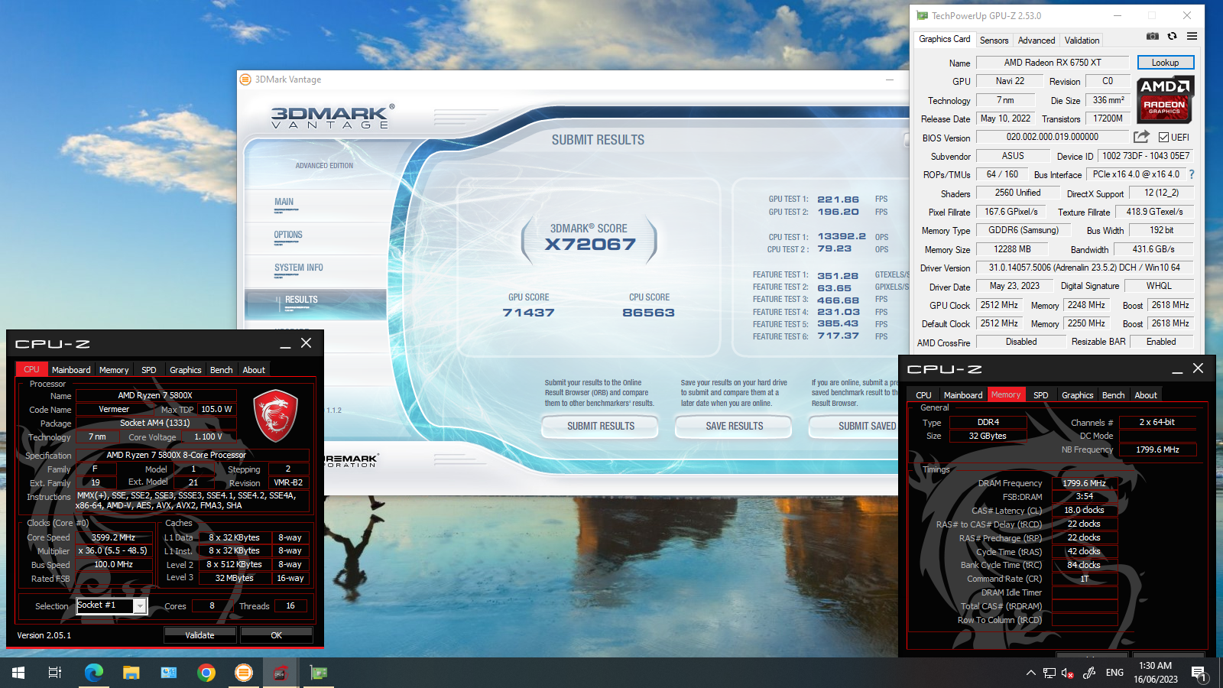Viewport: 1223px width, 688px height.
Task: Click the DRAM Frequency value 1799.6 MHz
Action: point(1084,483)
